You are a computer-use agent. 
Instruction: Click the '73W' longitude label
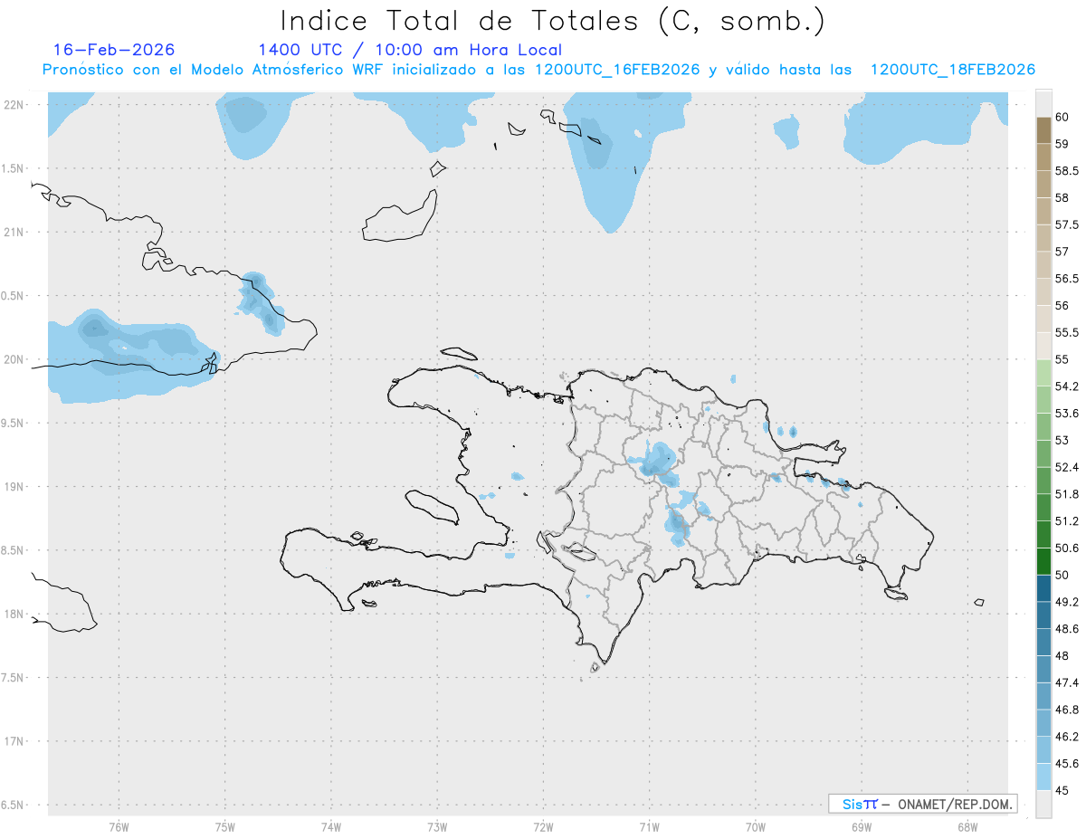click(437, 827)
